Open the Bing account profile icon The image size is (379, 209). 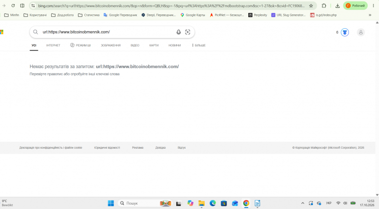coord(361,32)
